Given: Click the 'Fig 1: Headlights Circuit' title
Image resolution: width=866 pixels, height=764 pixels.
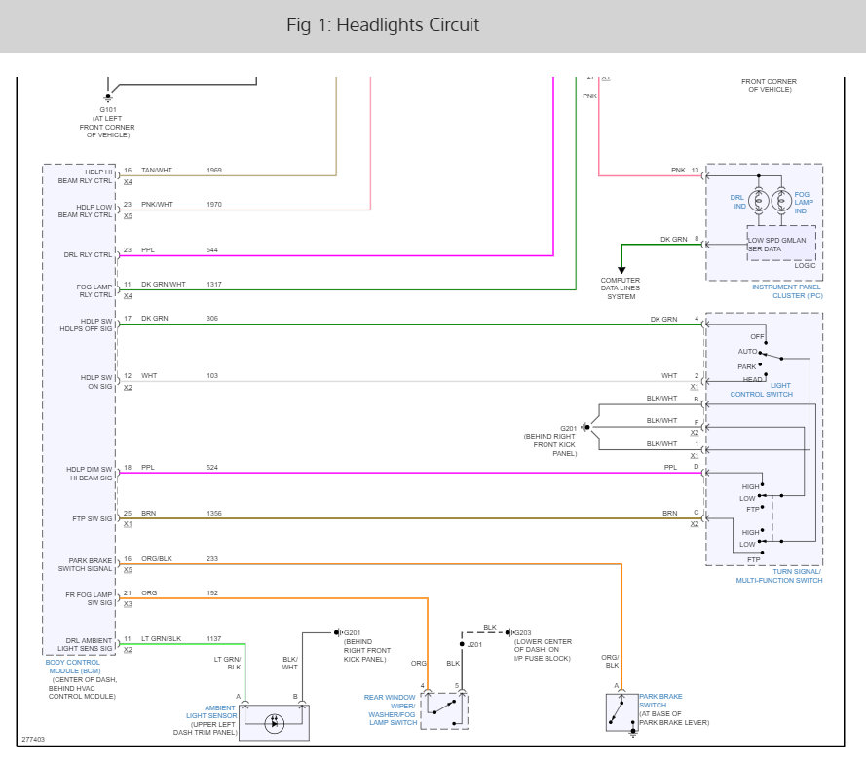Looking at the screenshot, I should [x=383, y=25].
